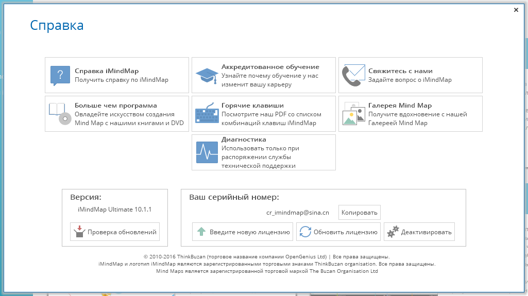528x296 pixels.
Task: Open Диагностика tile
Action: point(264,152)
